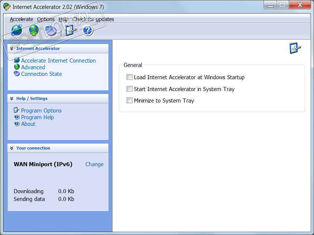Click the blue question mark Help toolbar icon

pyautogui.click(x=88, y=30)
